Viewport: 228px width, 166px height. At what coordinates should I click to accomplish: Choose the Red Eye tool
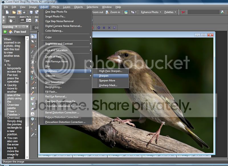coord(33,67)
